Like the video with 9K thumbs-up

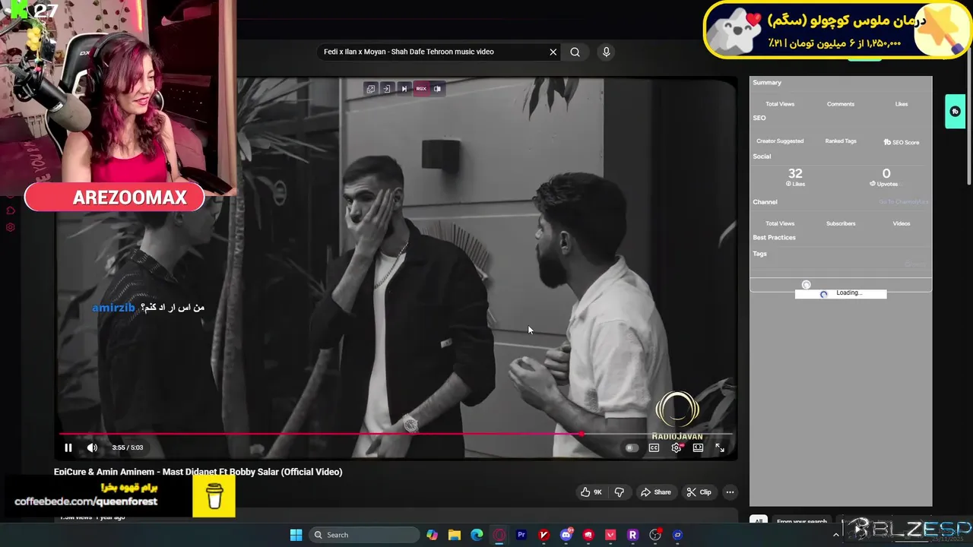591,492
